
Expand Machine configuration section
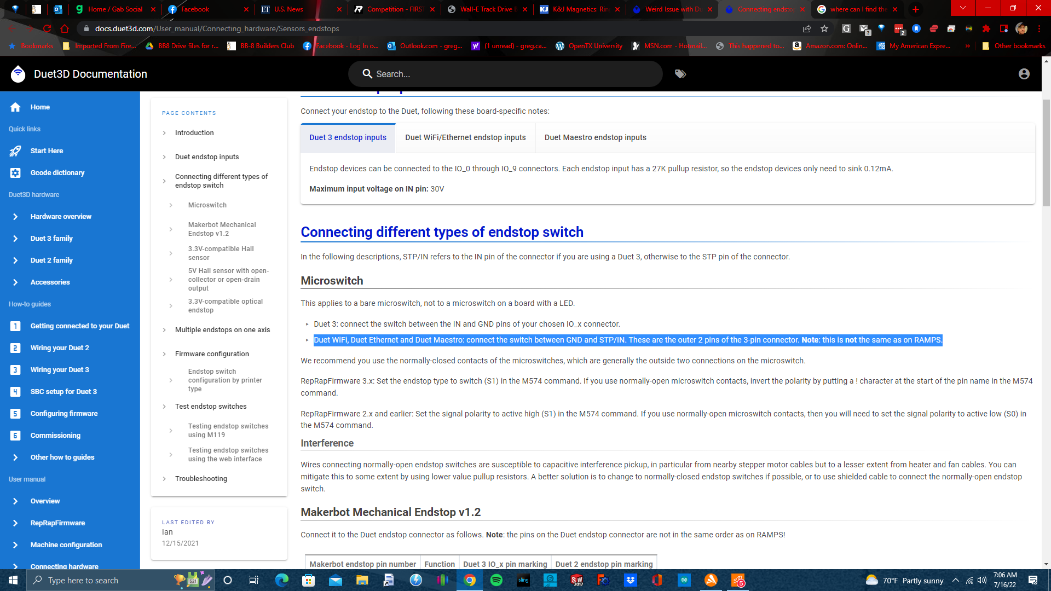coord(15,545)
